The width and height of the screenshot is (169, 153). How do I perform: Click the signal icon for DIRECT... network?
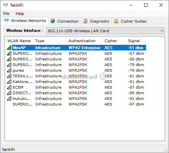tap(9, 93)
